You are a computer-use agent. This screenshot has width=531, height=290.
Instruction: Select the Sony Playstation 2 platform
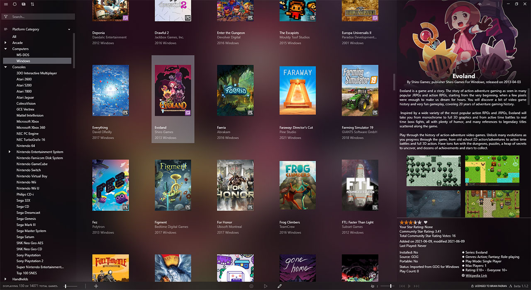point(30,261)
